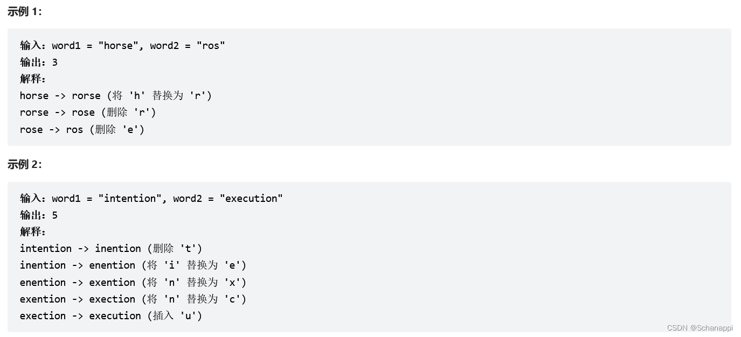This screenshot has height=337, width=741.
Task: Click the first 解释 label in example 1
Action: point(33,79)
